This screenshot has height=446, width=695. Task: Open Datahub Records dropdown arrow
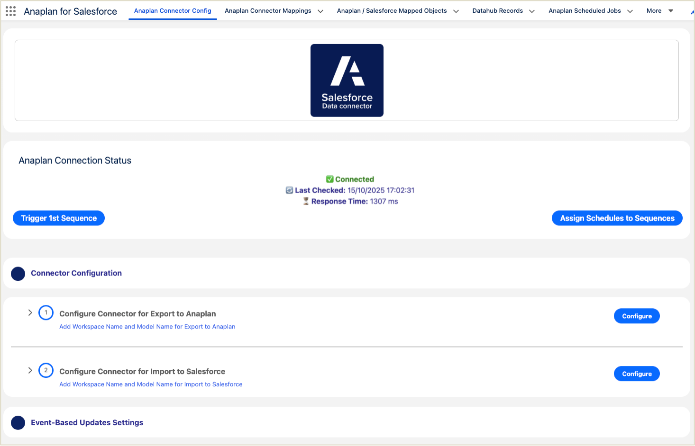532,11
